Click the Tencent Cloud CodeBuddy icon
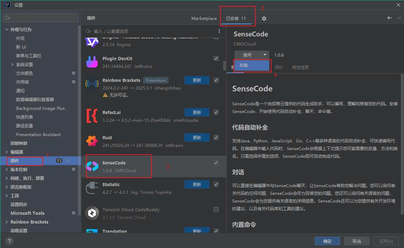Image resolution: width=404 pixels, height=248 pixels. [x=92, y=213]
